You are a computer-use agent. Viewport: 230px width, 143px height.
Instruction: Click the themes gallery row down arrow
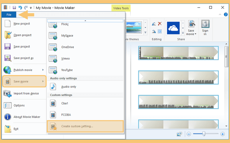pyautogui.click(x=145, y=27)
